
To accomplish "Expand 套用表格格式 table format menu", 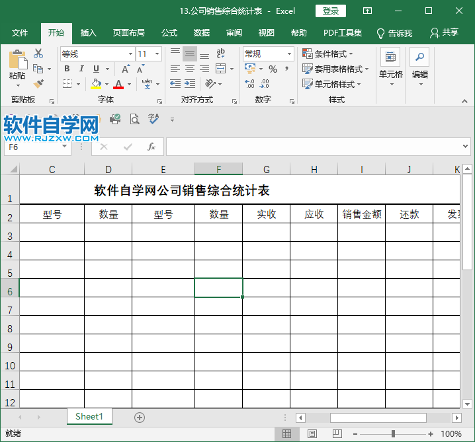I will click(x=335, y=69).
